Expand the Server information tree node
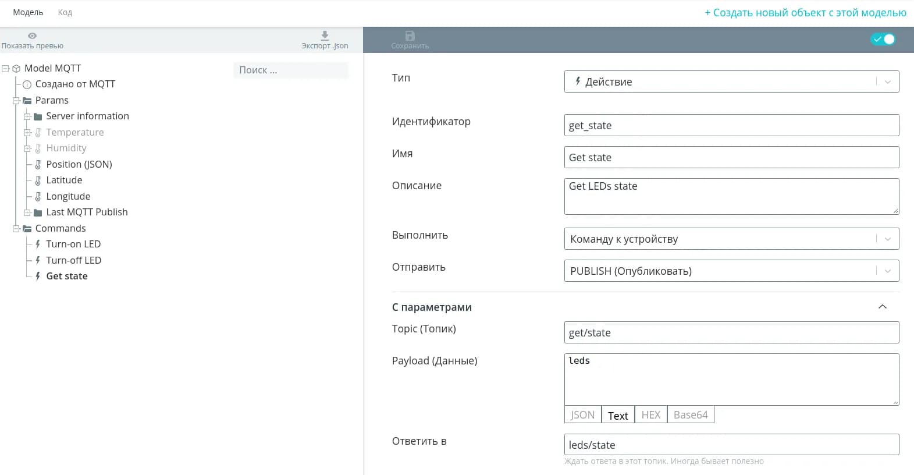Image resolution: width=914 pixels, height=475 pixels. click(27, 116)
